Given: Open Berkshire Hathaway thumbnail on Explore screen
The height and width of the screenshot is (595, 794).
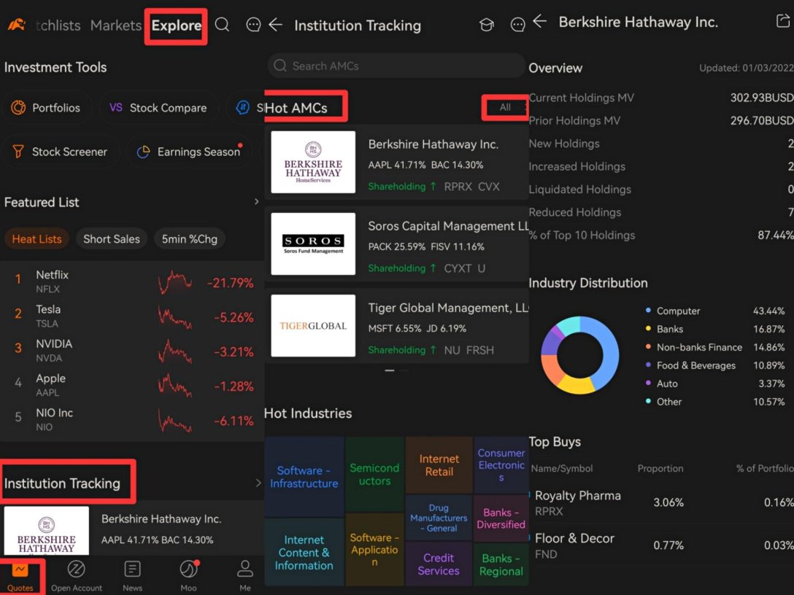Looking at the screenshot, I should (47, 531).
